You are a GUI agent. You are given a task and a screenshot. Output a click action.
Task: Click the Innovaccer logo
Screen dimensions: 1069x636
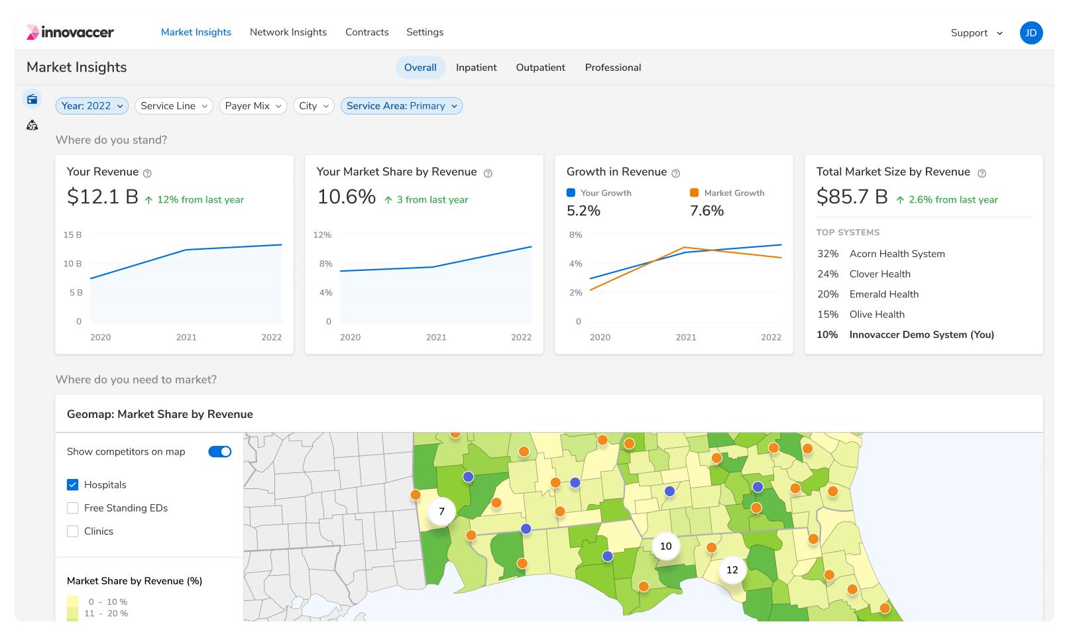pyautogui.click(x=70, y=32)
